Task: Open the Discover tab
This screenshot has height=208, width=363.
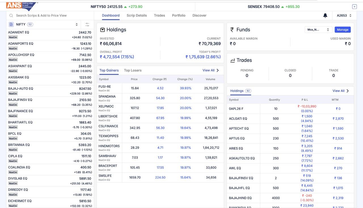Action: (x=199, y=16)
